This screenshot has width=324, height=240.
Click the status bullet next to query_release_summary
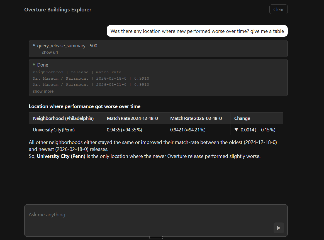(34, 45)
